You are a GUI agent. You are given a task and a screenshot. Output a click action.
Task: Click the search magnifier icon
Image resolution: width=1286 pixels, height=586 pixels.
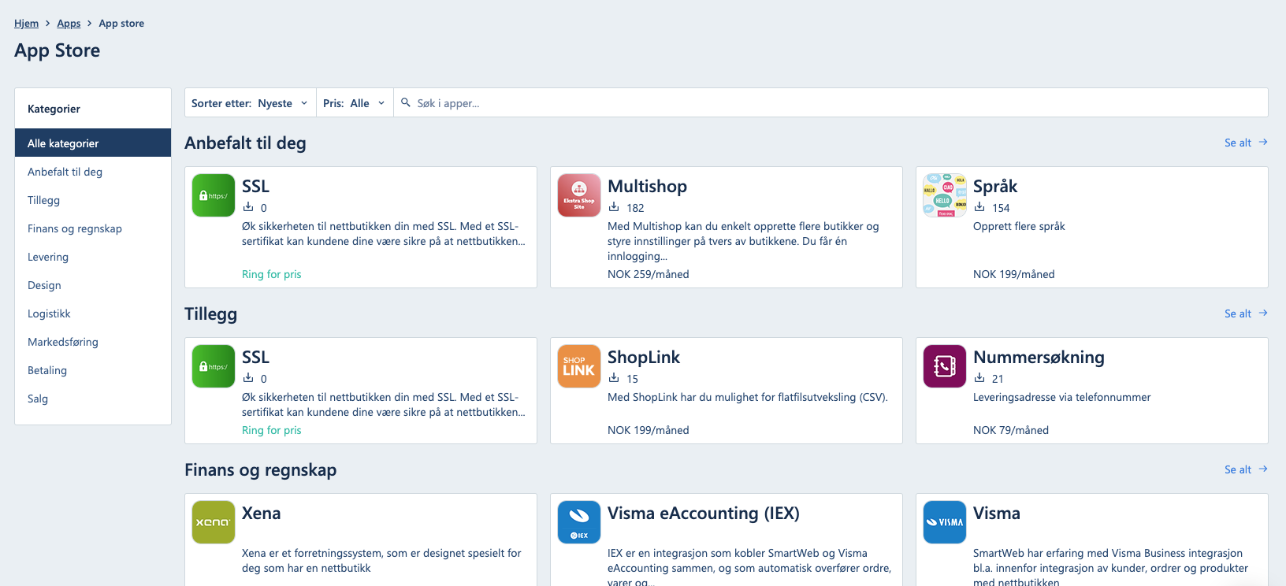pos(406,102)
